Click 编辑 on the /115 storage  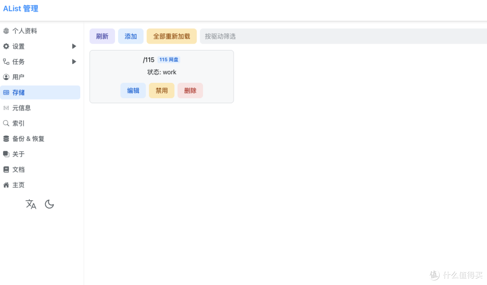point(133,90)
